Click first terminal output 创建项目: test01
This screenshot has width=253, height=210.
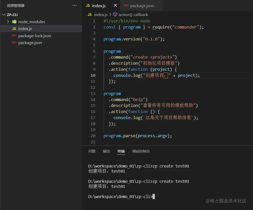pyautogui.click(x=107, y=171)
